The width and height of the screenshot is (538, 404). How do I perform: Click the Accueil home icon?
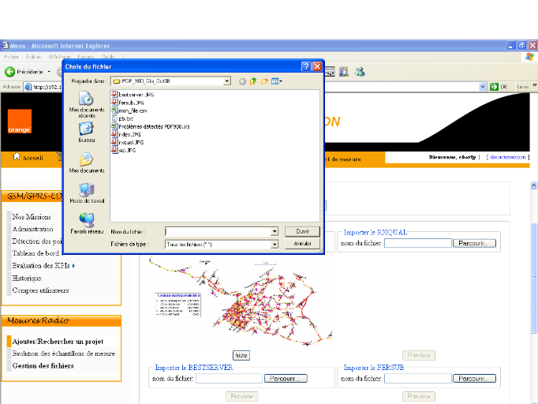pos(16,157)
